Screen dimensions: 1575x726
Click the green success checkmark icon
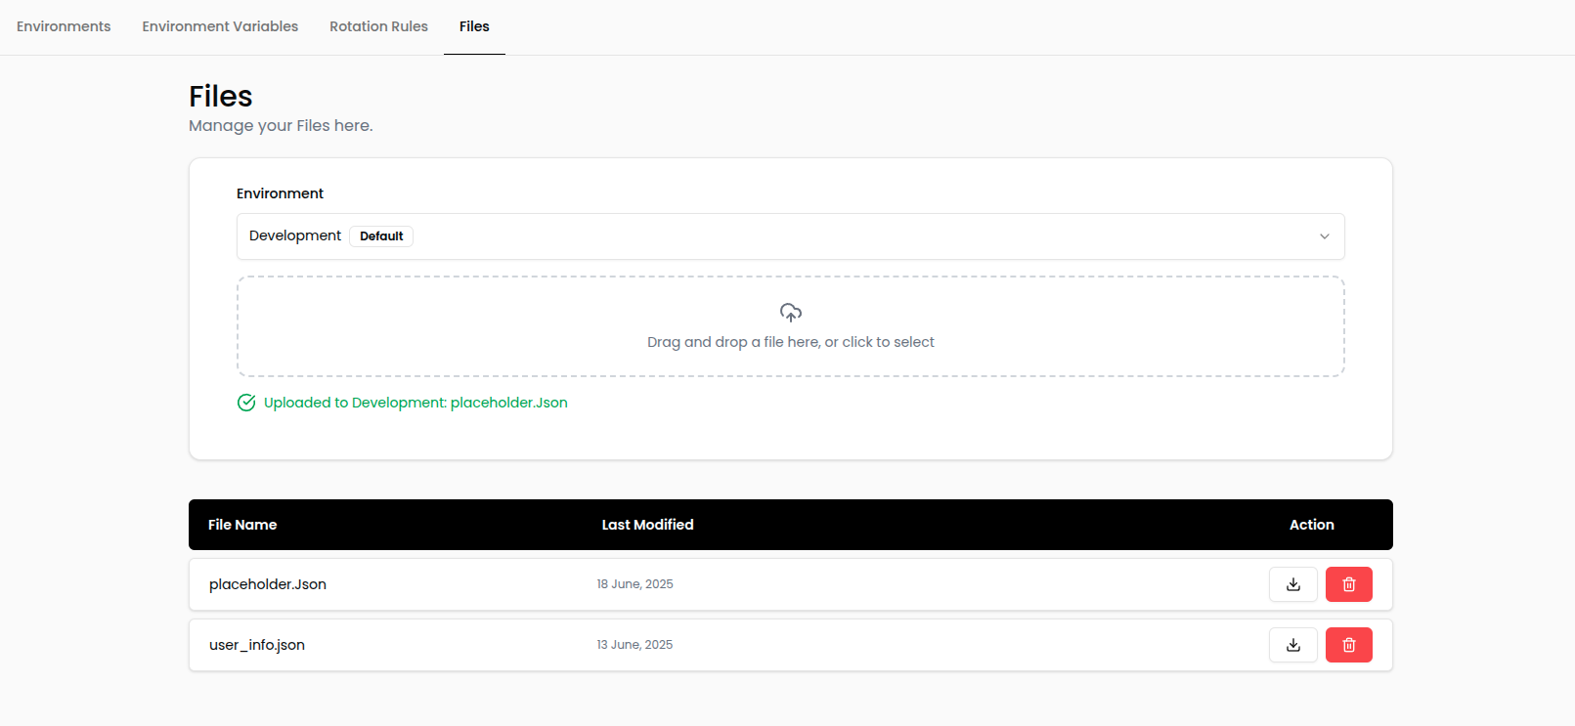coord(245,402)
